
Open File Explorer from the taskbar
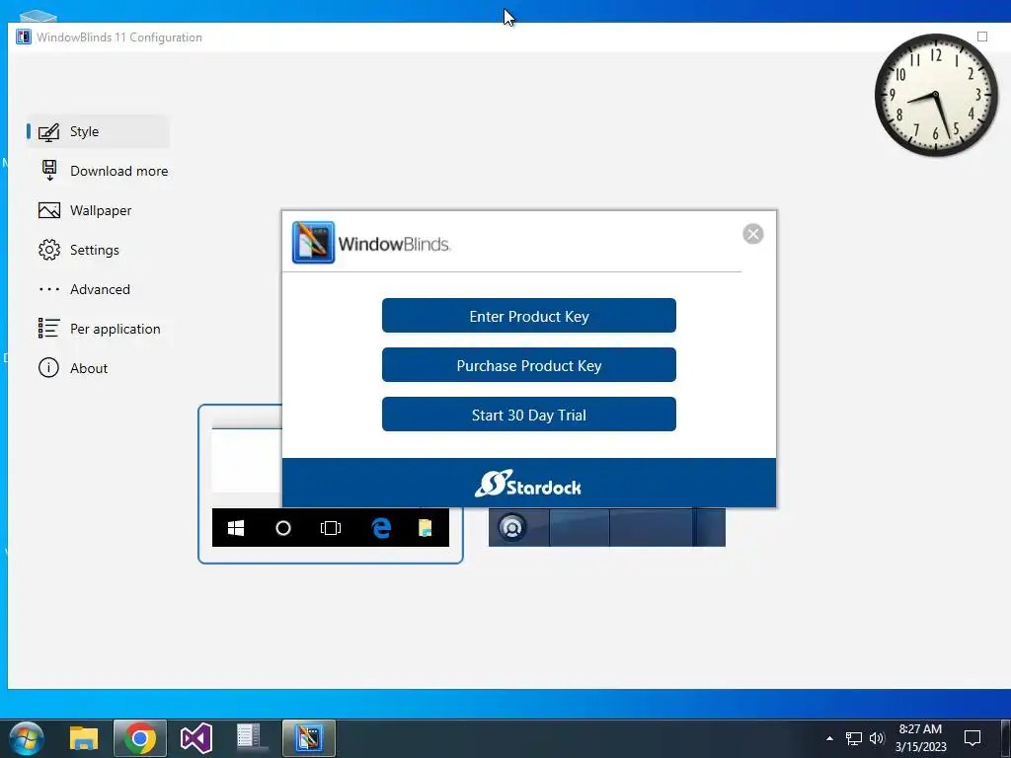click(x=84, y=738)
